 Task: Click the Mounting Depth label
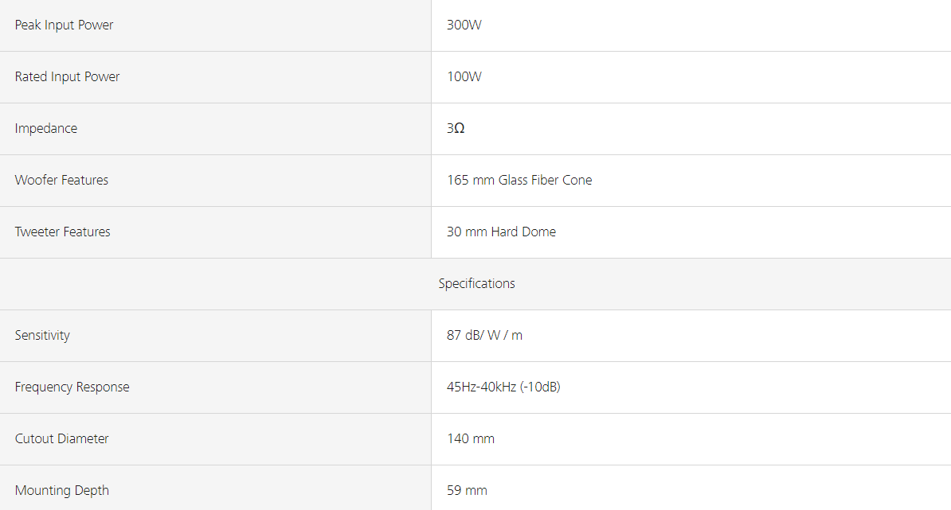61,491
